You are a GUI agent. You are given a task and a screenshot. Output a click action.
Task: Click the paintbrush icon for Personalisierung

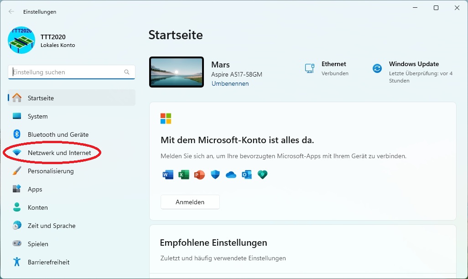click(x=17, y=170)
